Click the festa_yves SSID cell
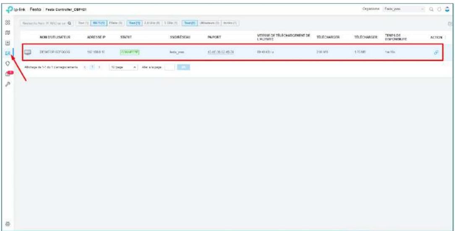The image size is (455, 231). pos(177,52)
